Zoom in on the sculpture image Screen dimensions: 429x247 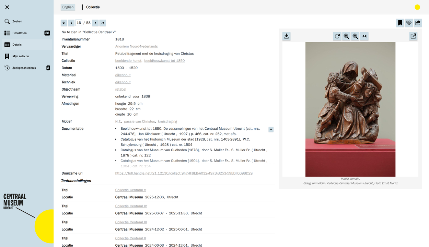(x=346, y=36)
